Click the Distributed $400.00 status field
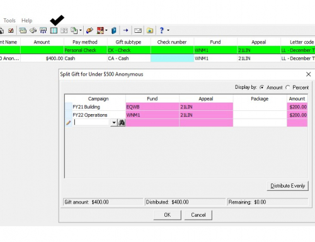This screenshot has width=315, height=242. [x=185, y=202]
